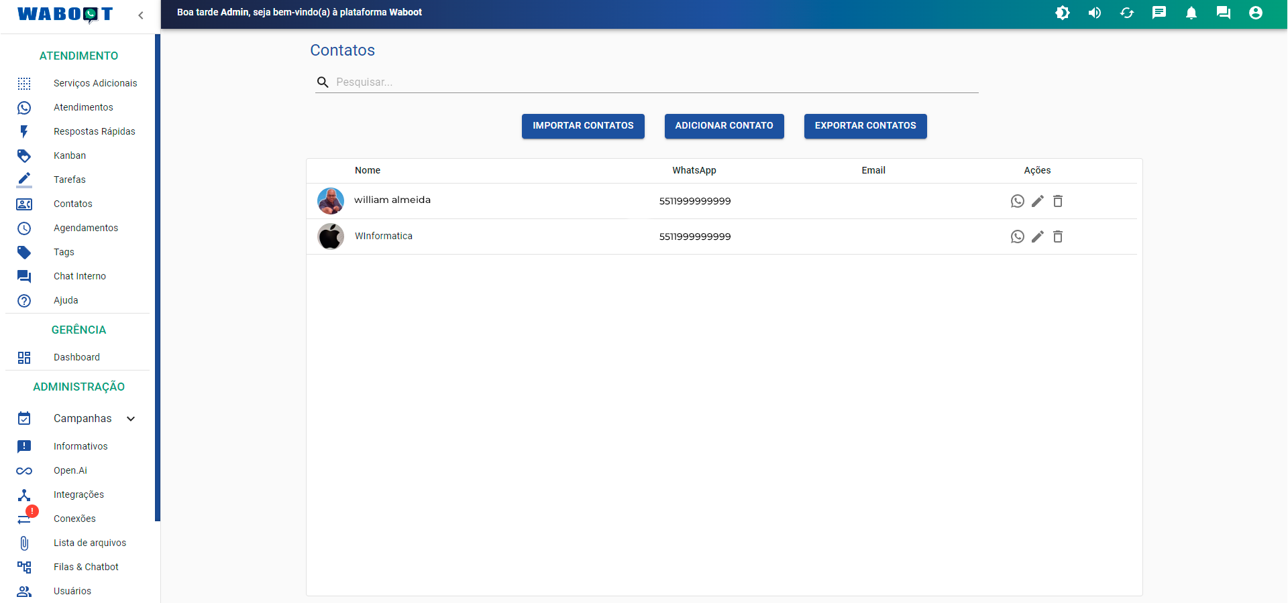Click the WInformatica Apple logo avatar

[331, 237]
